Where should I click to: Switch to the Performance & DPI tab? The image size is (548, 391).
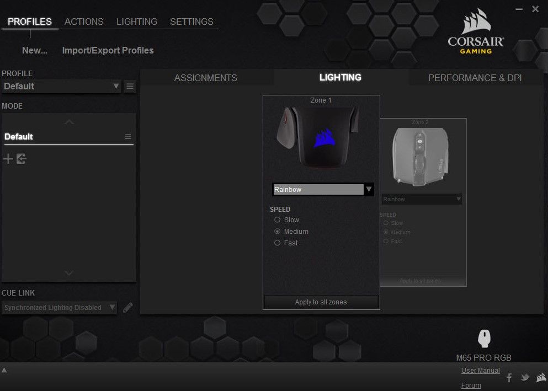tap(475, 78)
